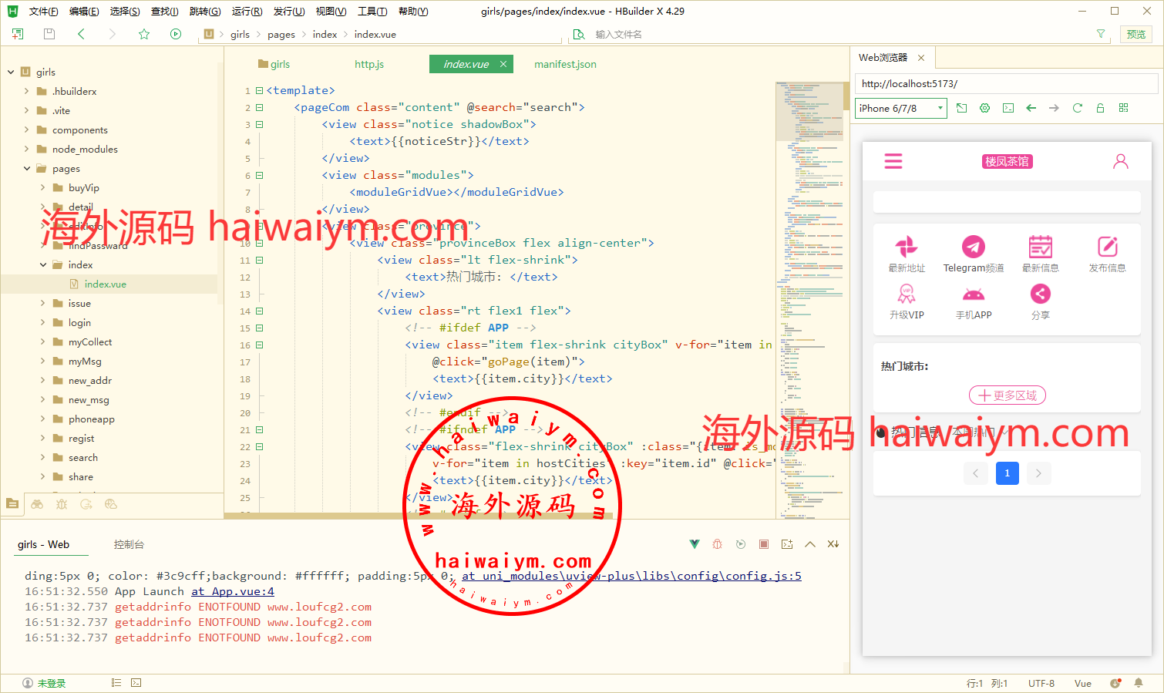
Task: Open the 运行(R) menu
Action: pos(247,12)
